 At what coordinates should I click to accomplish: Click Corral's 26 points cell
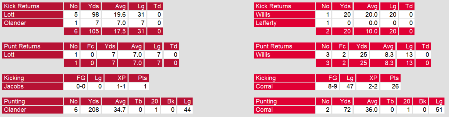[395, 86]
